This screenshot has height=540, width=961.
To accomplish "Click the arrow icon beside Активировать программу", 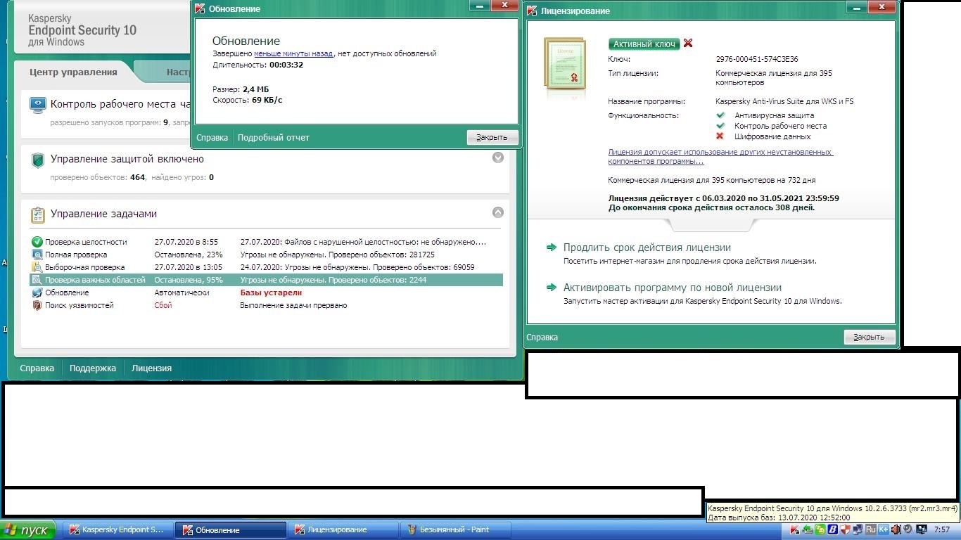I will click(552, 288).
